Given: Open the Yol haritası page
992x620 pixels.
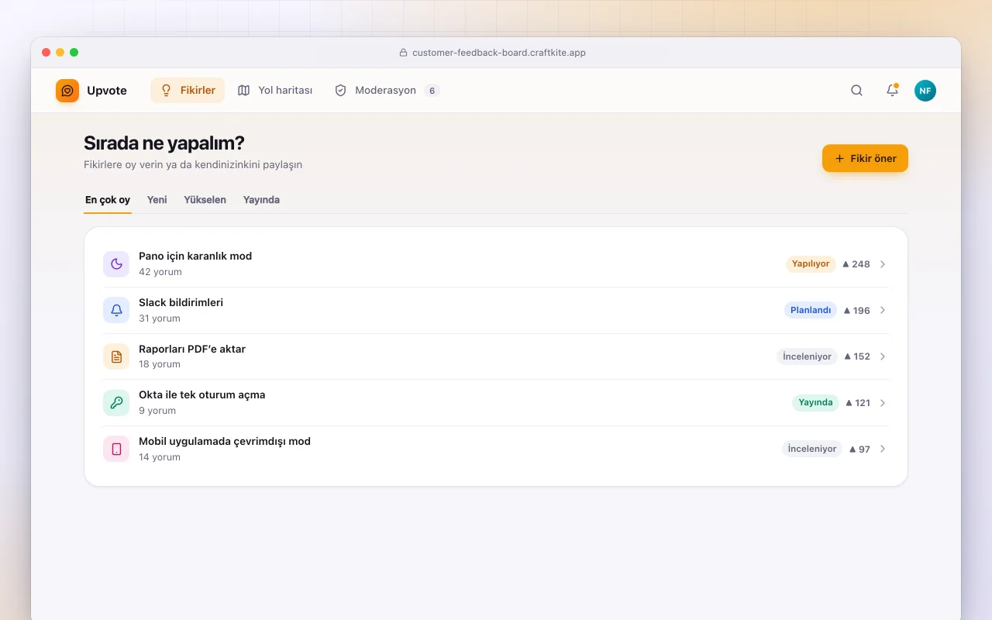Looking at the screenshot, I should click(275, 91).
